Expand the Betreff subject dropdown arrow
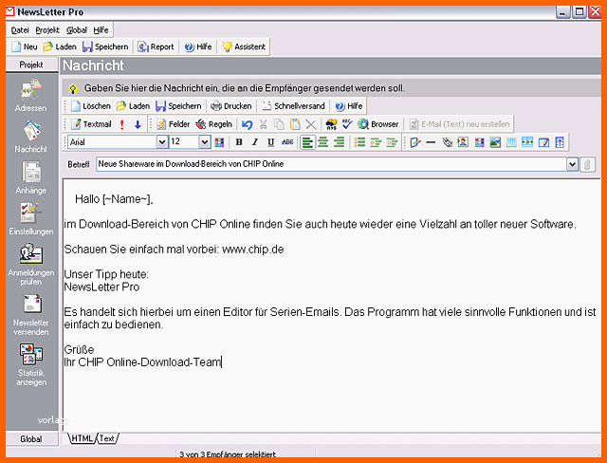Screen dimensions: 607x463 coord(572,164)
